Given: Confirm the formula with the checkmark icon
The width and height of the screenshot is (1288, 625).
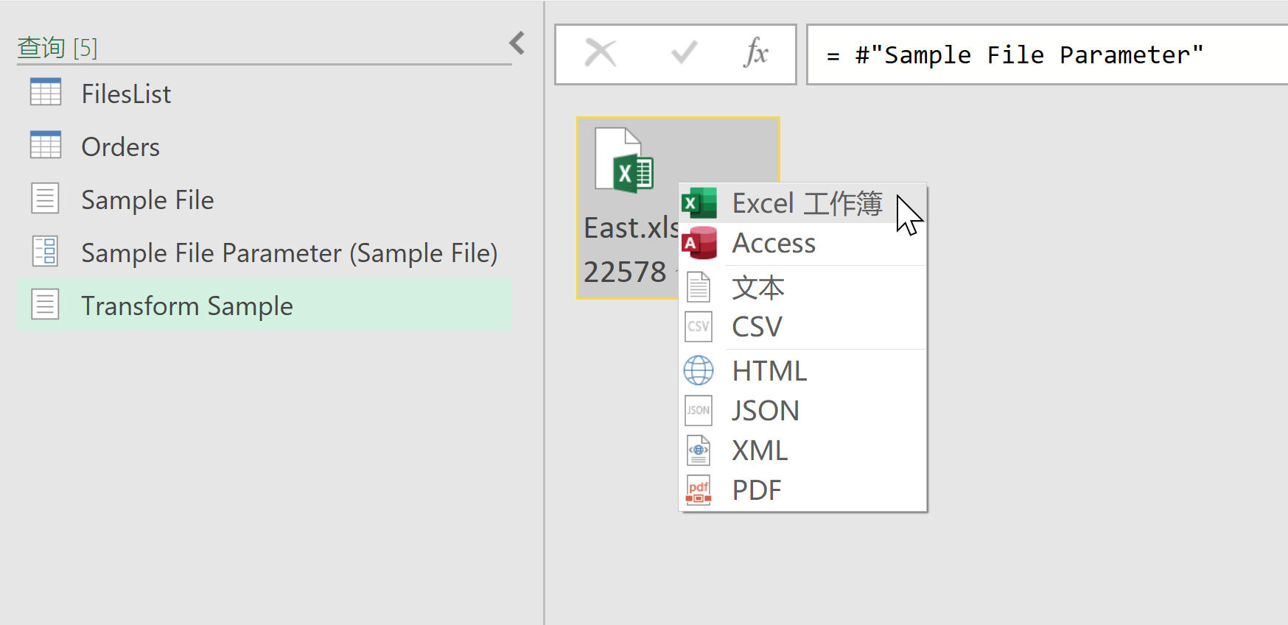Looking at the screenshot, I should click(684, 53).
